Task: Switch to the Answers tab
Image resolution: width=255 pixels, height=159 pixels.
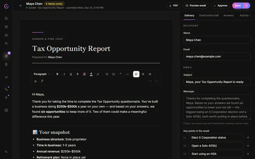Action: [x=229, y=15]
